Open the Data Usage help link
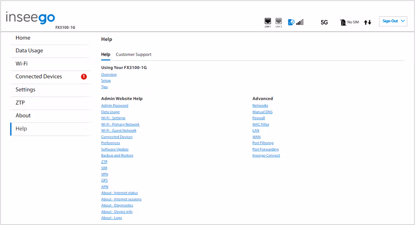 110,112
